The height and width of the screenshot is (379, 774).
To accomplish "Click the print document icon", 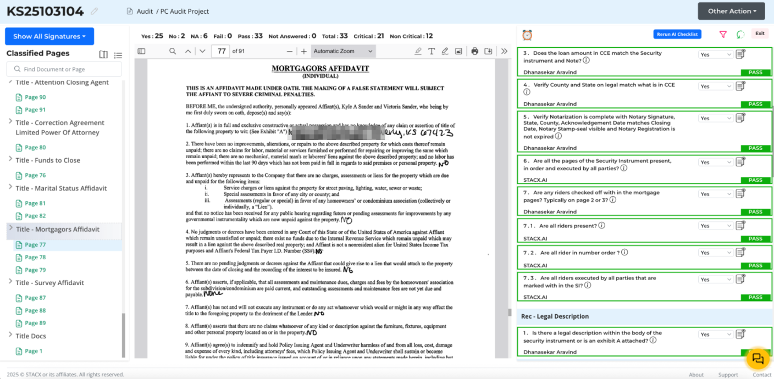I will click(x=474, y=51).
